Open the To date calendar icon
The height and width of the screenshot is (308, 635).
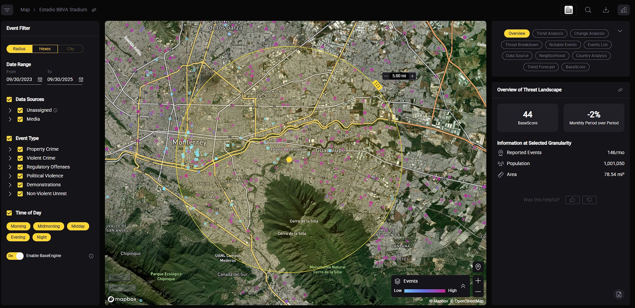(x=81, y=80)
